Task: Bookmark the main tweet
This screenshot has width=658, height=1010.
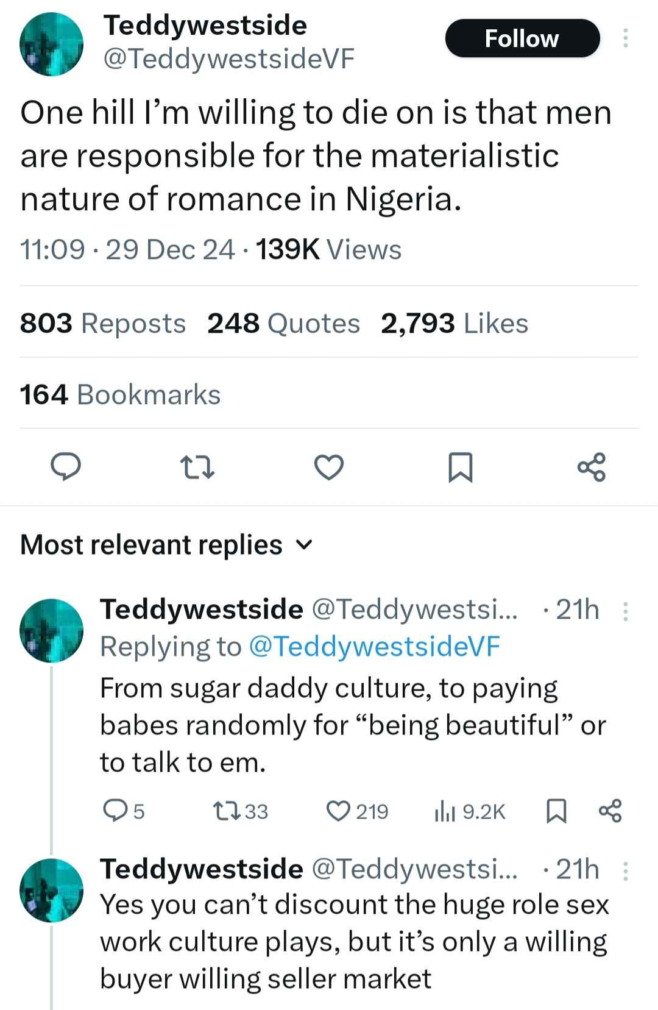Action: pyautogui.click(x=461, y=468)
